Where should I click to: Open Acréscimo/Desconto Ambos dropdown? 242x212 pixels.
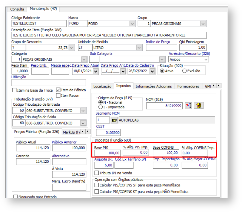[x=206, y=59]
